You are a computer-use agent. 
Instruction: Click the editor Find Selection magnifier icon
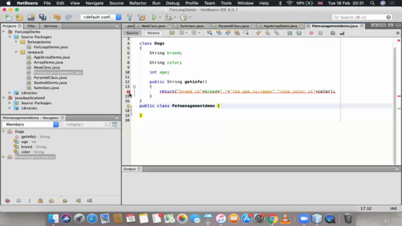point(209,33)
